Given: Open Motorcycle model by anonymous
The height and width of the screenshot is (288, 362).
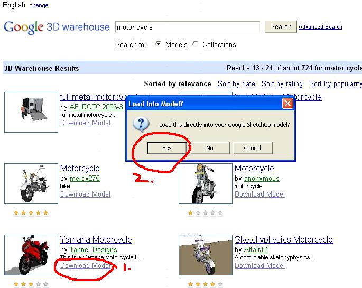Looking at the screenshot, I should click(x=254, y=168).
